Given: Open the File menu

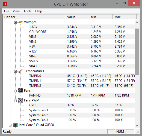Looking at the screenshot, I should pyautogui.click(x=7, y=11).
